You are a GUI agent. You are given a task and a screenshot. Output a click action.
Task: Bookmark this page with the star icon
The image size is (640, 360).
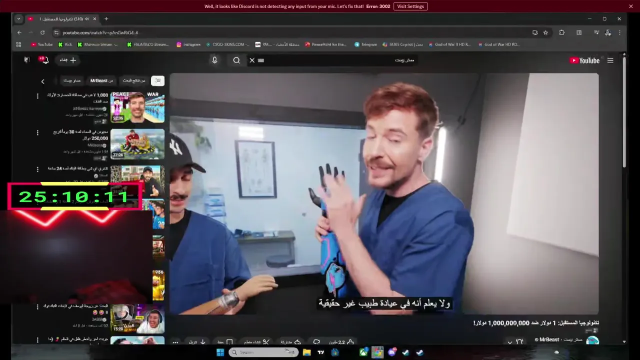pos(545,32)
